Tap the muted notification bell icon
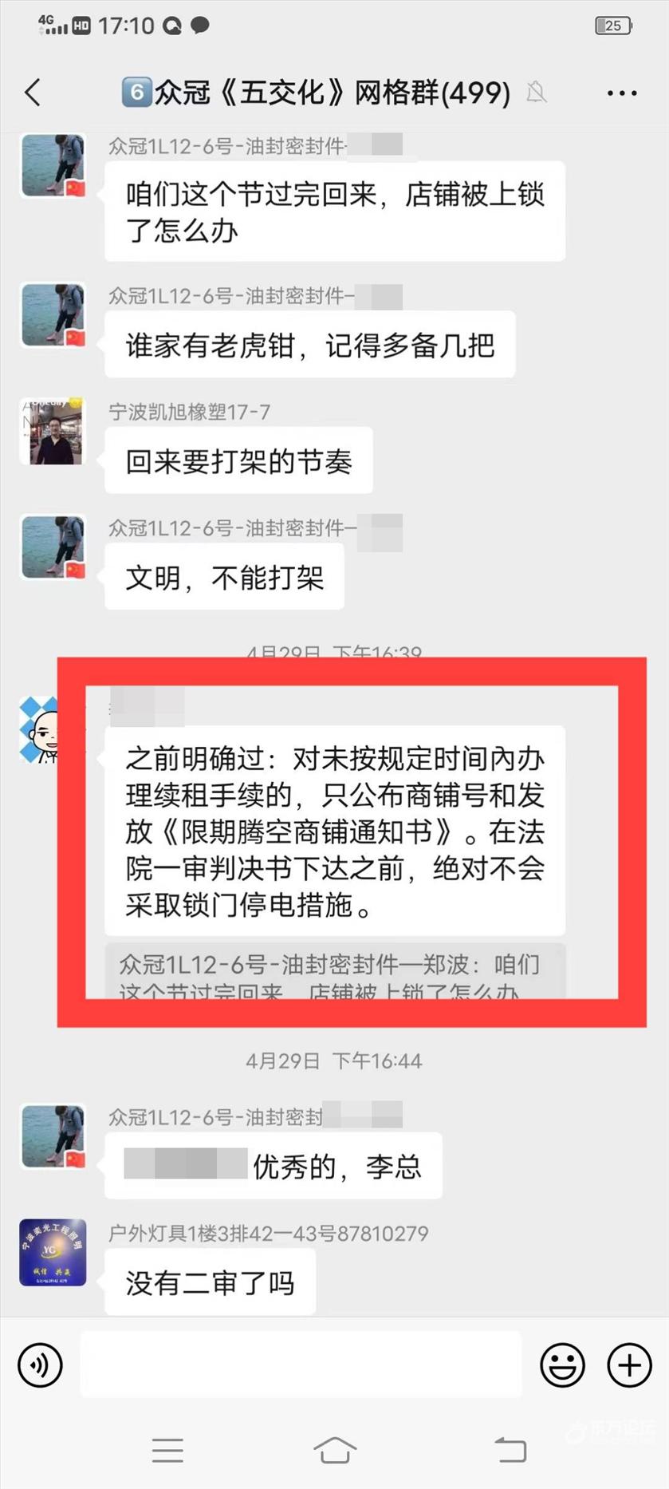669x1489 pixels. click(537, 93)
